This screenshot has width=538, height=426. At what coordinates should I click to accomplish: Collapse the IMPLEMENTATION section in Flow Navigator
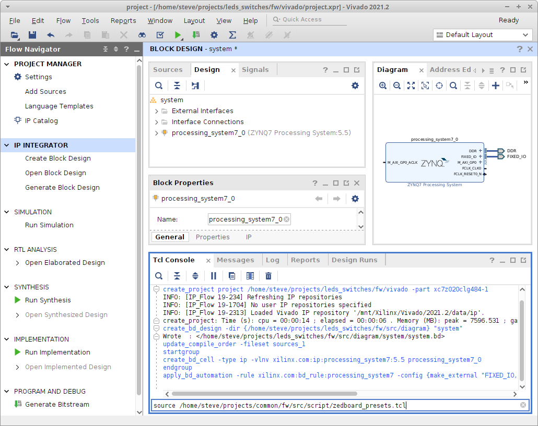click(7, 339)
